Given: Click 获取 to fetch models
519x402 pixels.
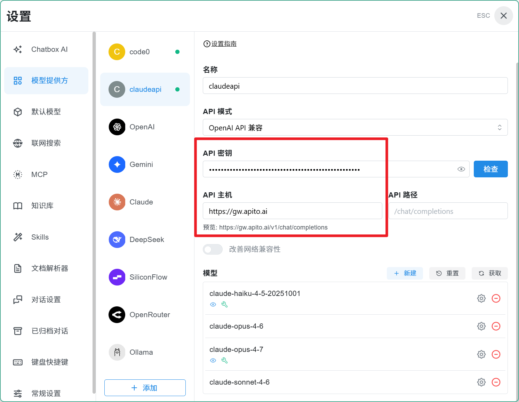Looking at the screenshot, I should (490, 273).
